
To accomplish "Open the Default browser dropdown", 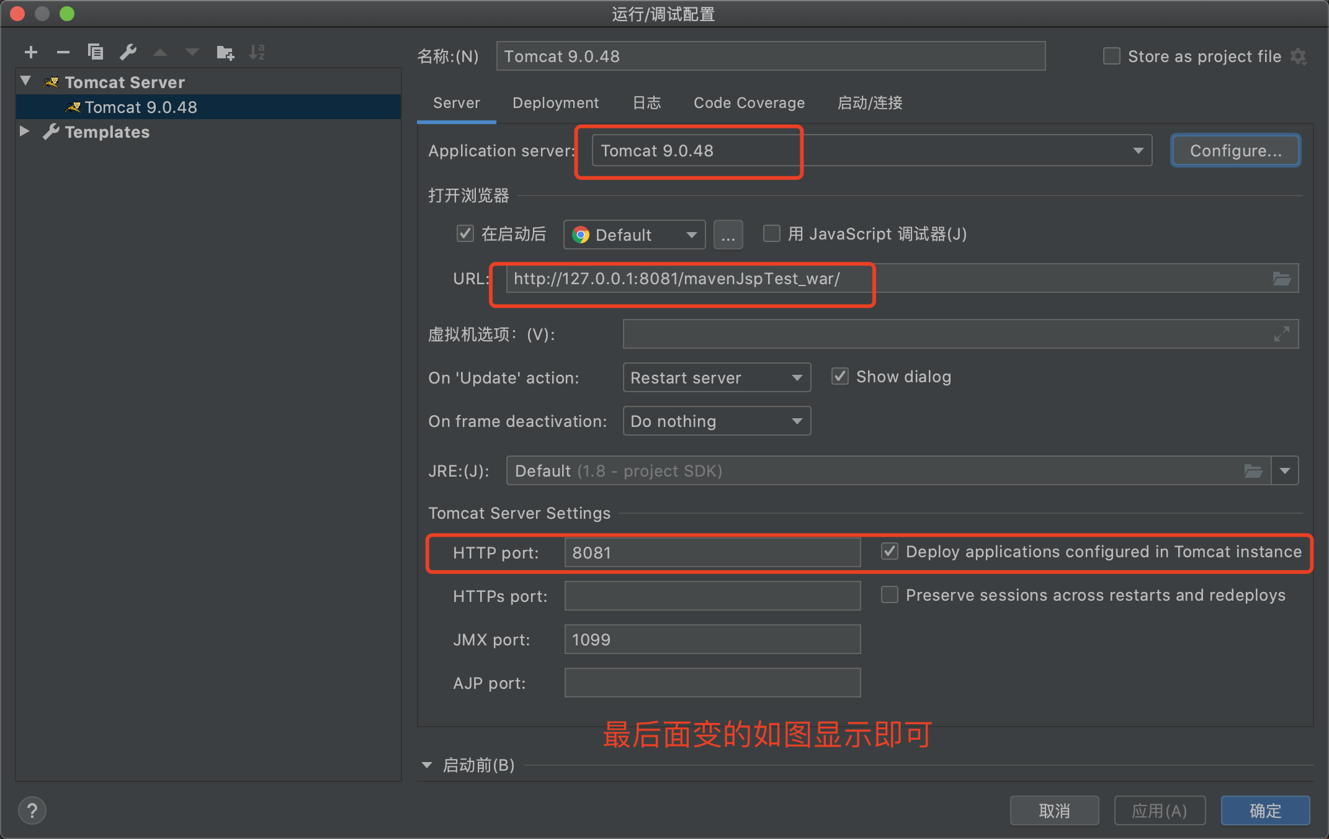I will point(634,235).
